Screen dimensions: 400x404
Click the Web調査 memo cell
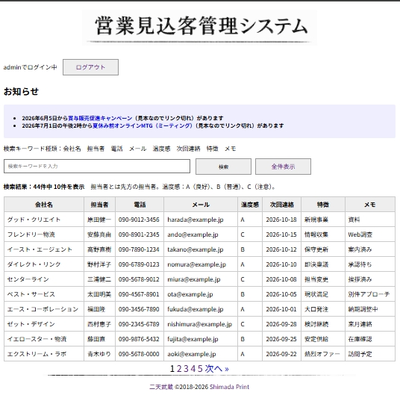[x=370, y=234]
